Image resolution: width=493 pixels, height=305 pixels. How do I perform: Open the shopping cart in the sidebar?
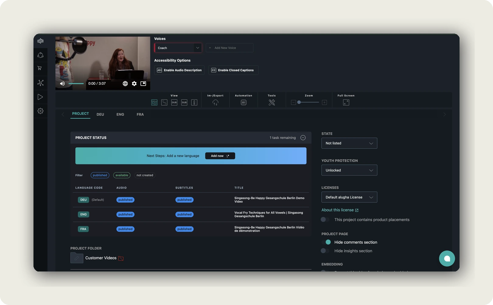point(40,68)
